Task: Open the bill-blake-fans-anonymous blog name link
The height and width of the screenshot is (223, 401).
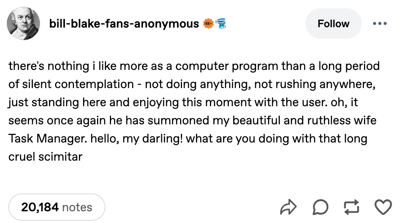Action: coord(124,24)
